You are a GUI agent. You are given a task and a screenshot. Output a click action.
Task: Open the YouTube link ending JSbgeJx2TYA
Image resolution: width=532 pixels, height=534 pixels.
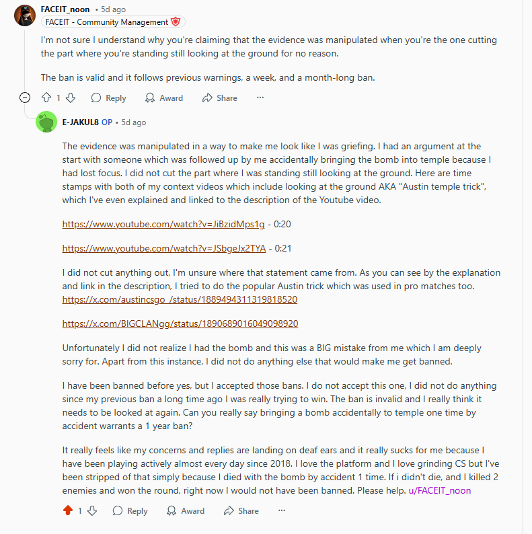point(164,248)
